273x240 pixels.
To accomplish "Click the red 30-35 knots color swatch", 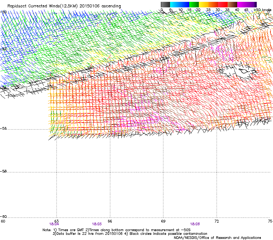I will pyautogui.click(x=223, y=4).
